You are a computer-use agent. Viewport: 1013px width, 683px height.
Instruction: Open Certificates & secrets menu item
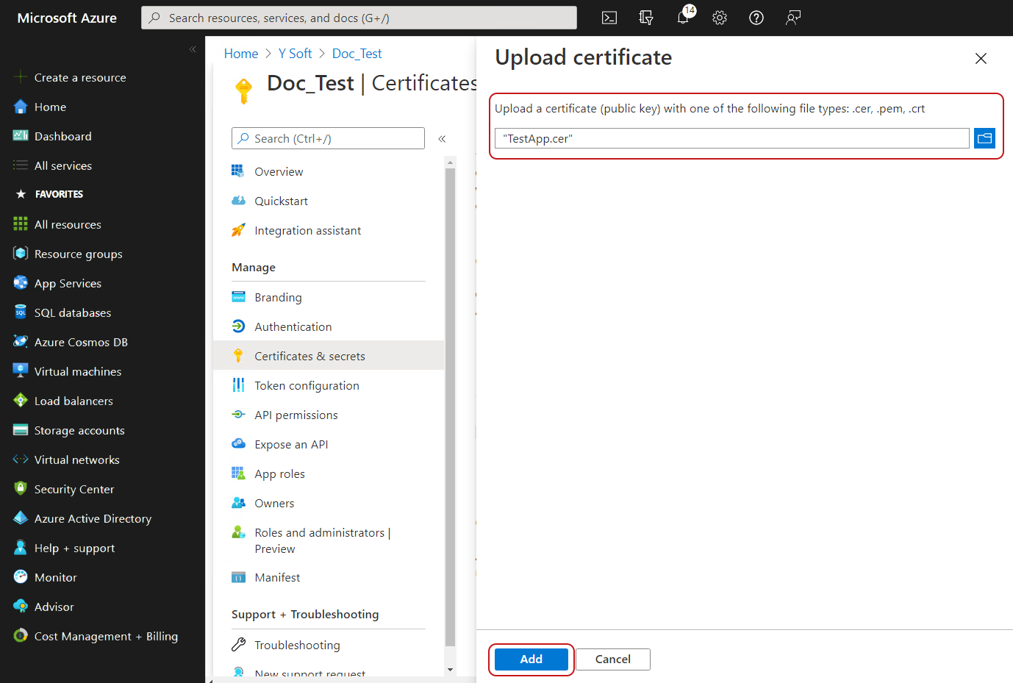pos(309,356)
